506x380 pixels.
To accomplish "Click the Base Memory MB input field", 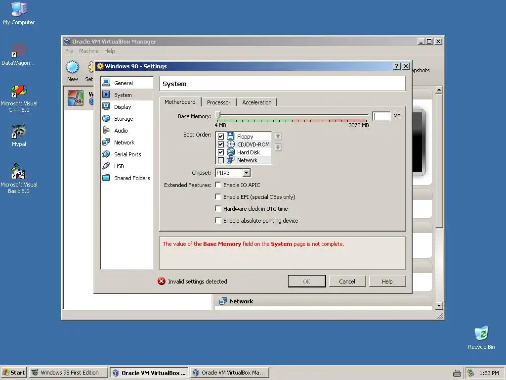I will click(x=381, y=116).
